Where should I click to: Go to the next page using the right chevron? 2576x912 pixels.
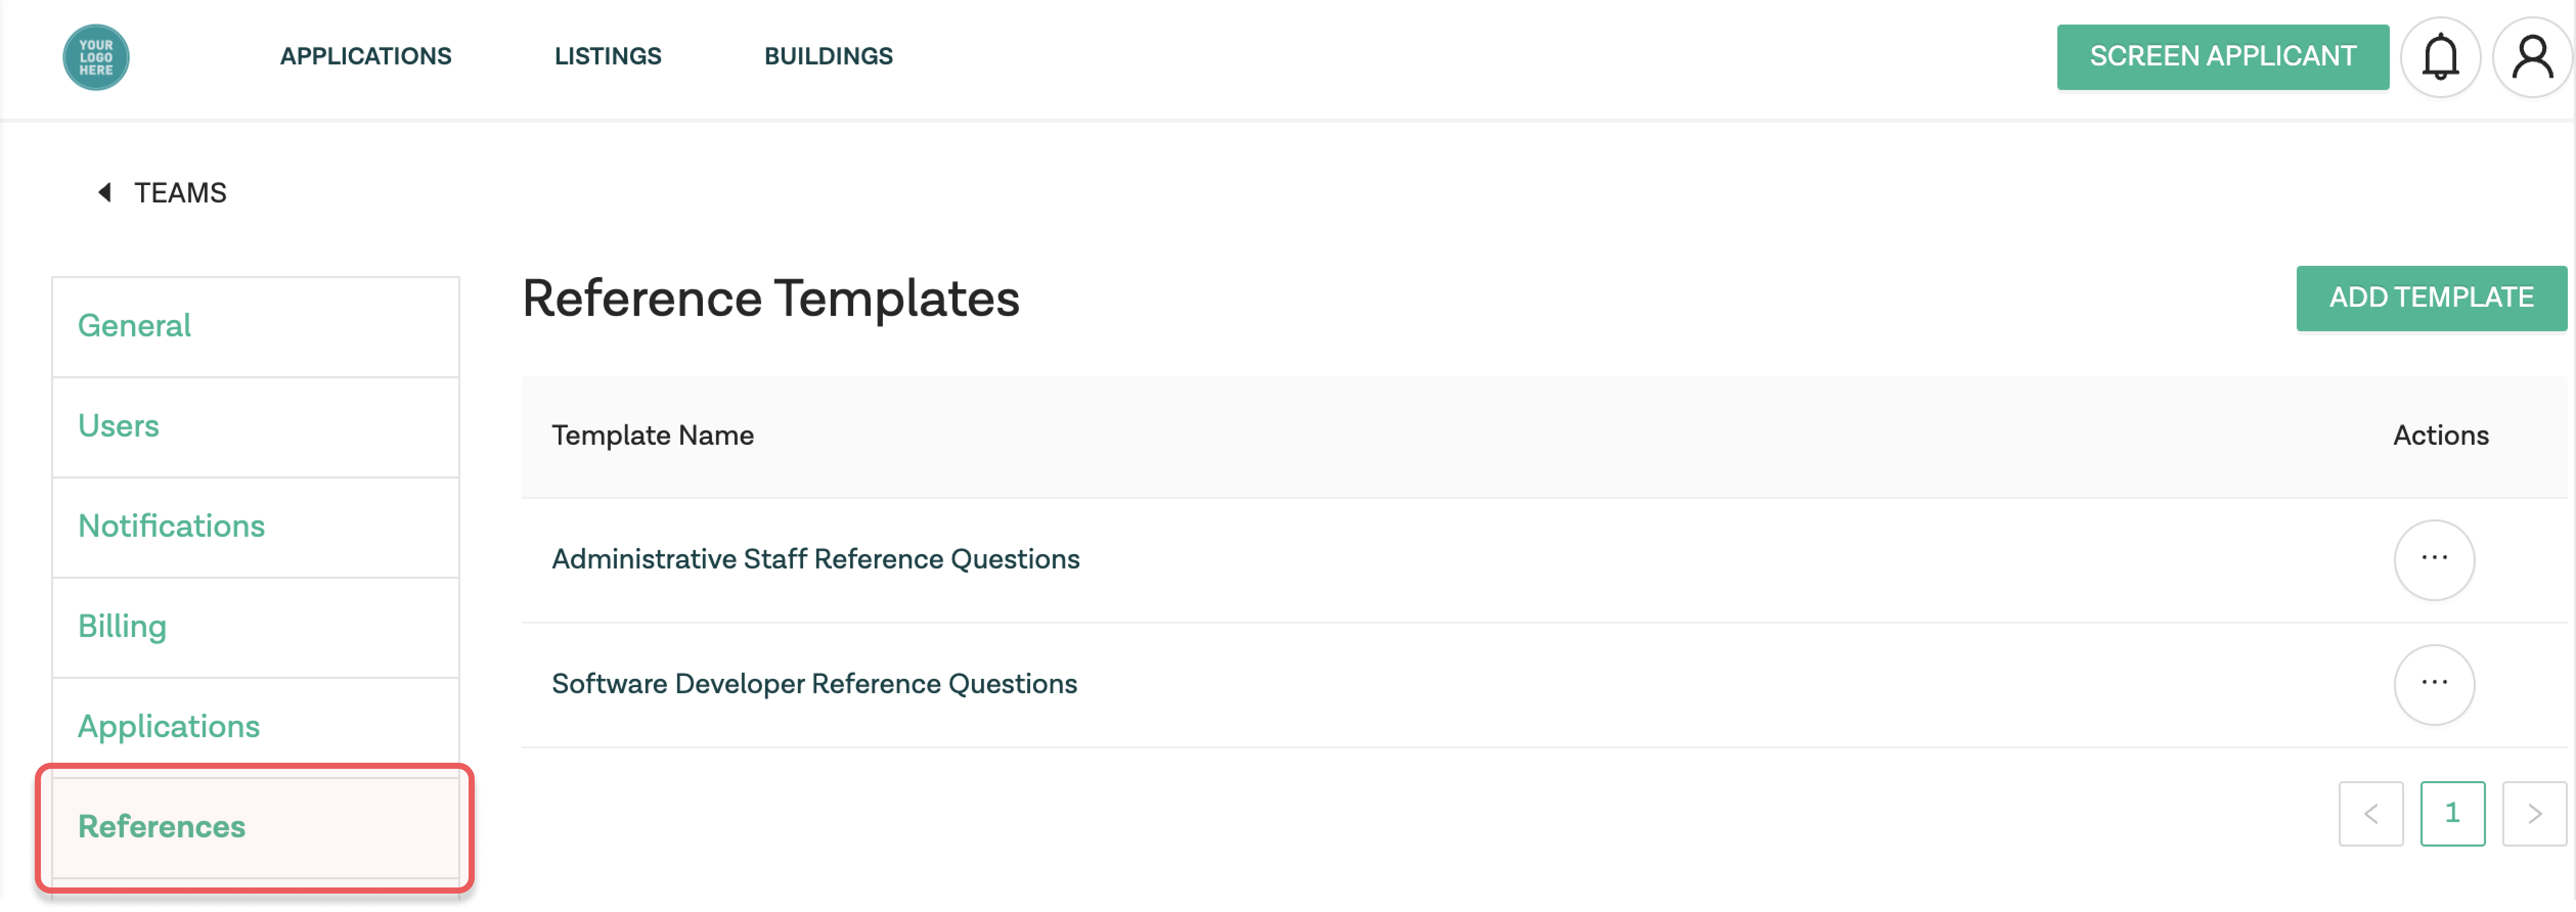[2534, 813]
